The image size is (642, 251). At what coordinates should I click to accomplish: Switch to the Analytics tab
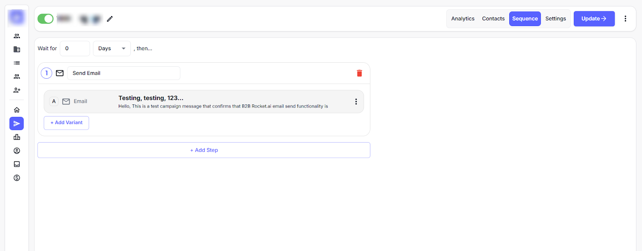pos(463,19)
